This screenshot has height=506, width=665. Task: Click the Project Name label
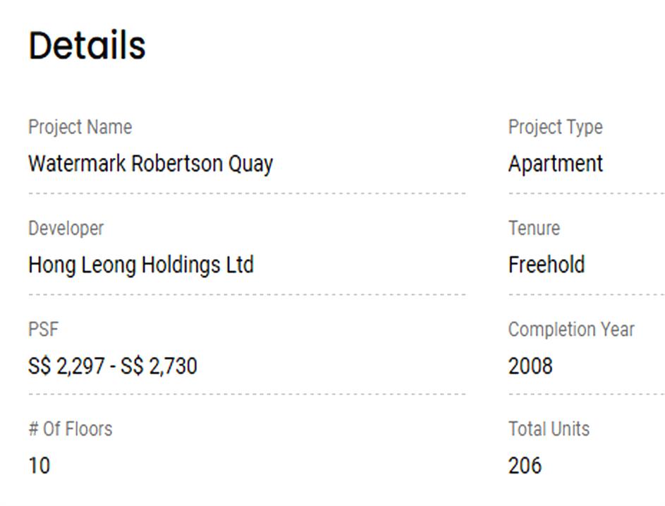pos(80,127)
